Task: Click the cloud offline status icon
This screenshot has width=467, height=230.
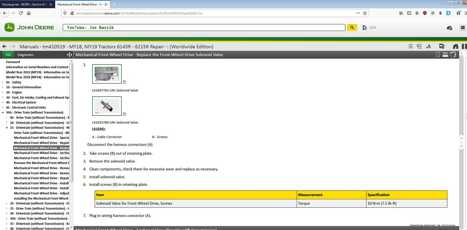Action: click(449, 28)
